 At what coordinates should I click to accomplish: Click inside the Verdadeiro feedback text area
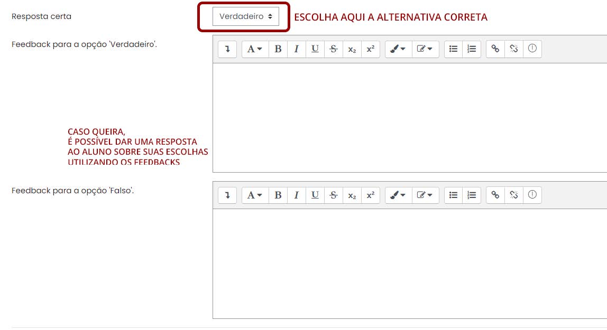407,116
